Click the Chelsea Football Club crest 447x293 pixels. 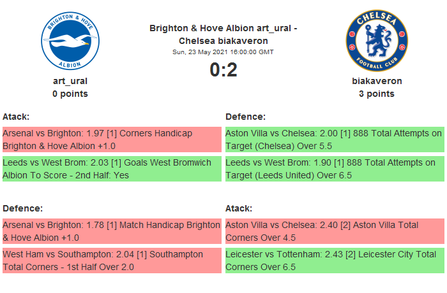click(377, 40)
